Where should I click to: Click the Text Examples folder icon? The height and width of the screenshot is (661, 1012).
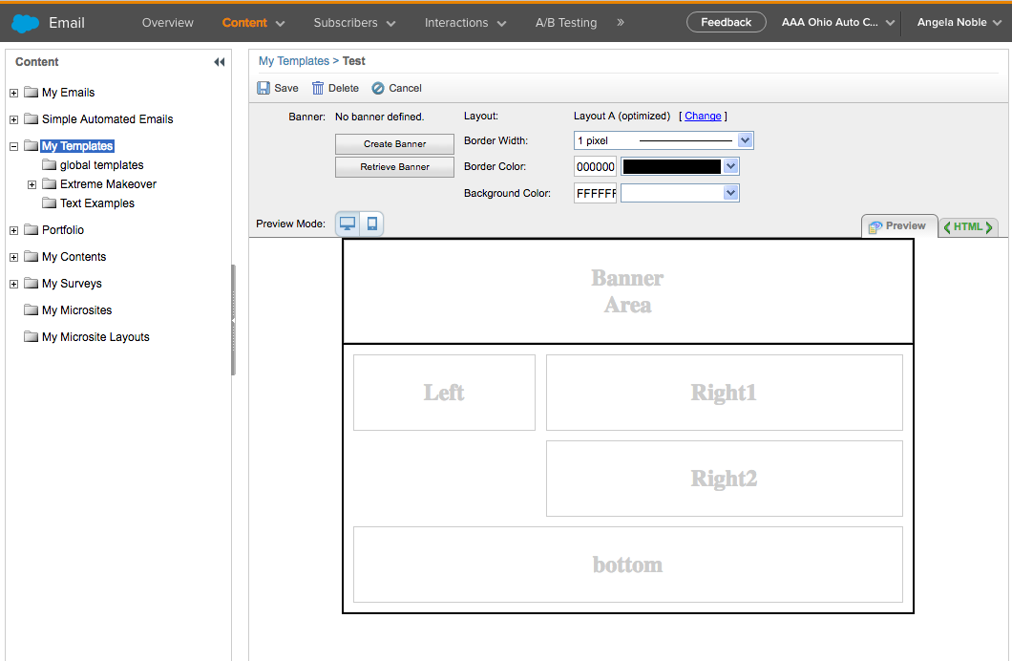click(49, 203)
